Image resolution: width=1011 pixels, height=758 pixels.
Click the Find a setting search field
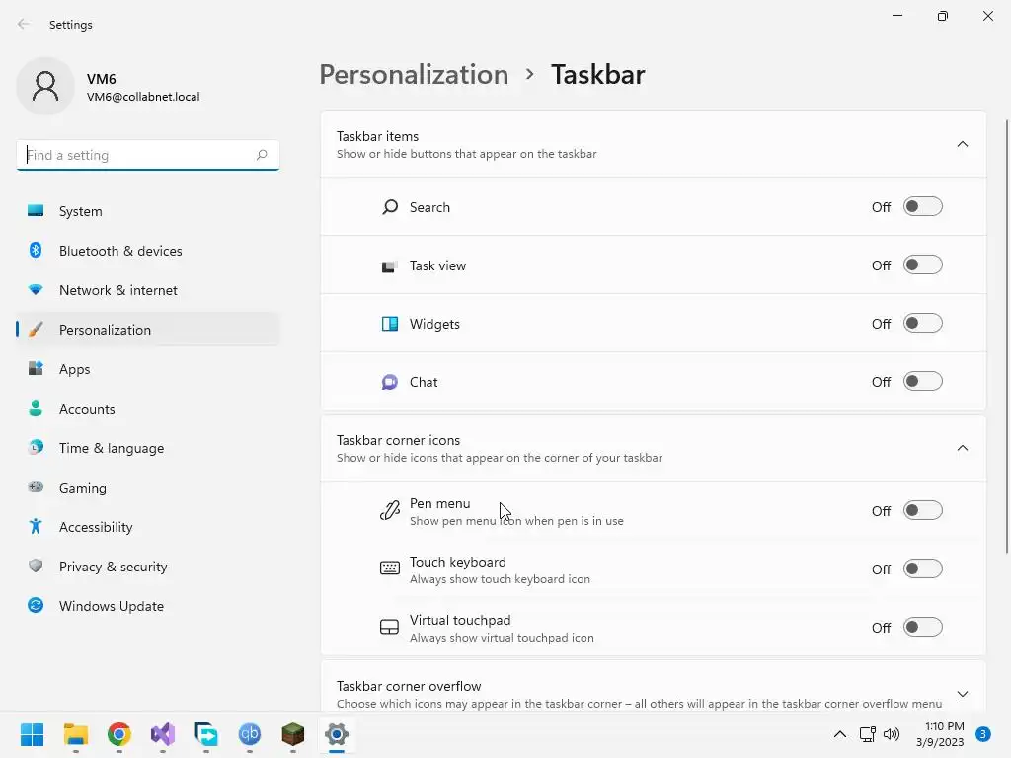click(148, 155)
